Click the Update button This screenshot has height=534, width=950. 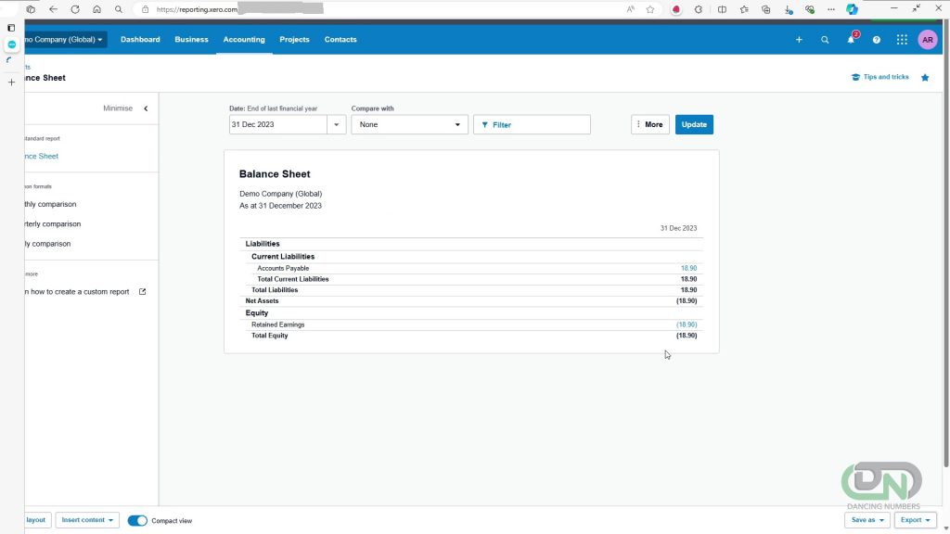[x=694, y=125]
